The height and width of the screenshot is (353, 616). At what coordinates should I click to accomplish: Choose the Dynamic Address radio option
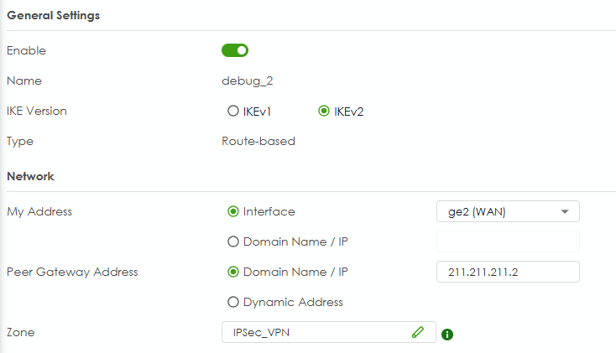point(234,302)
